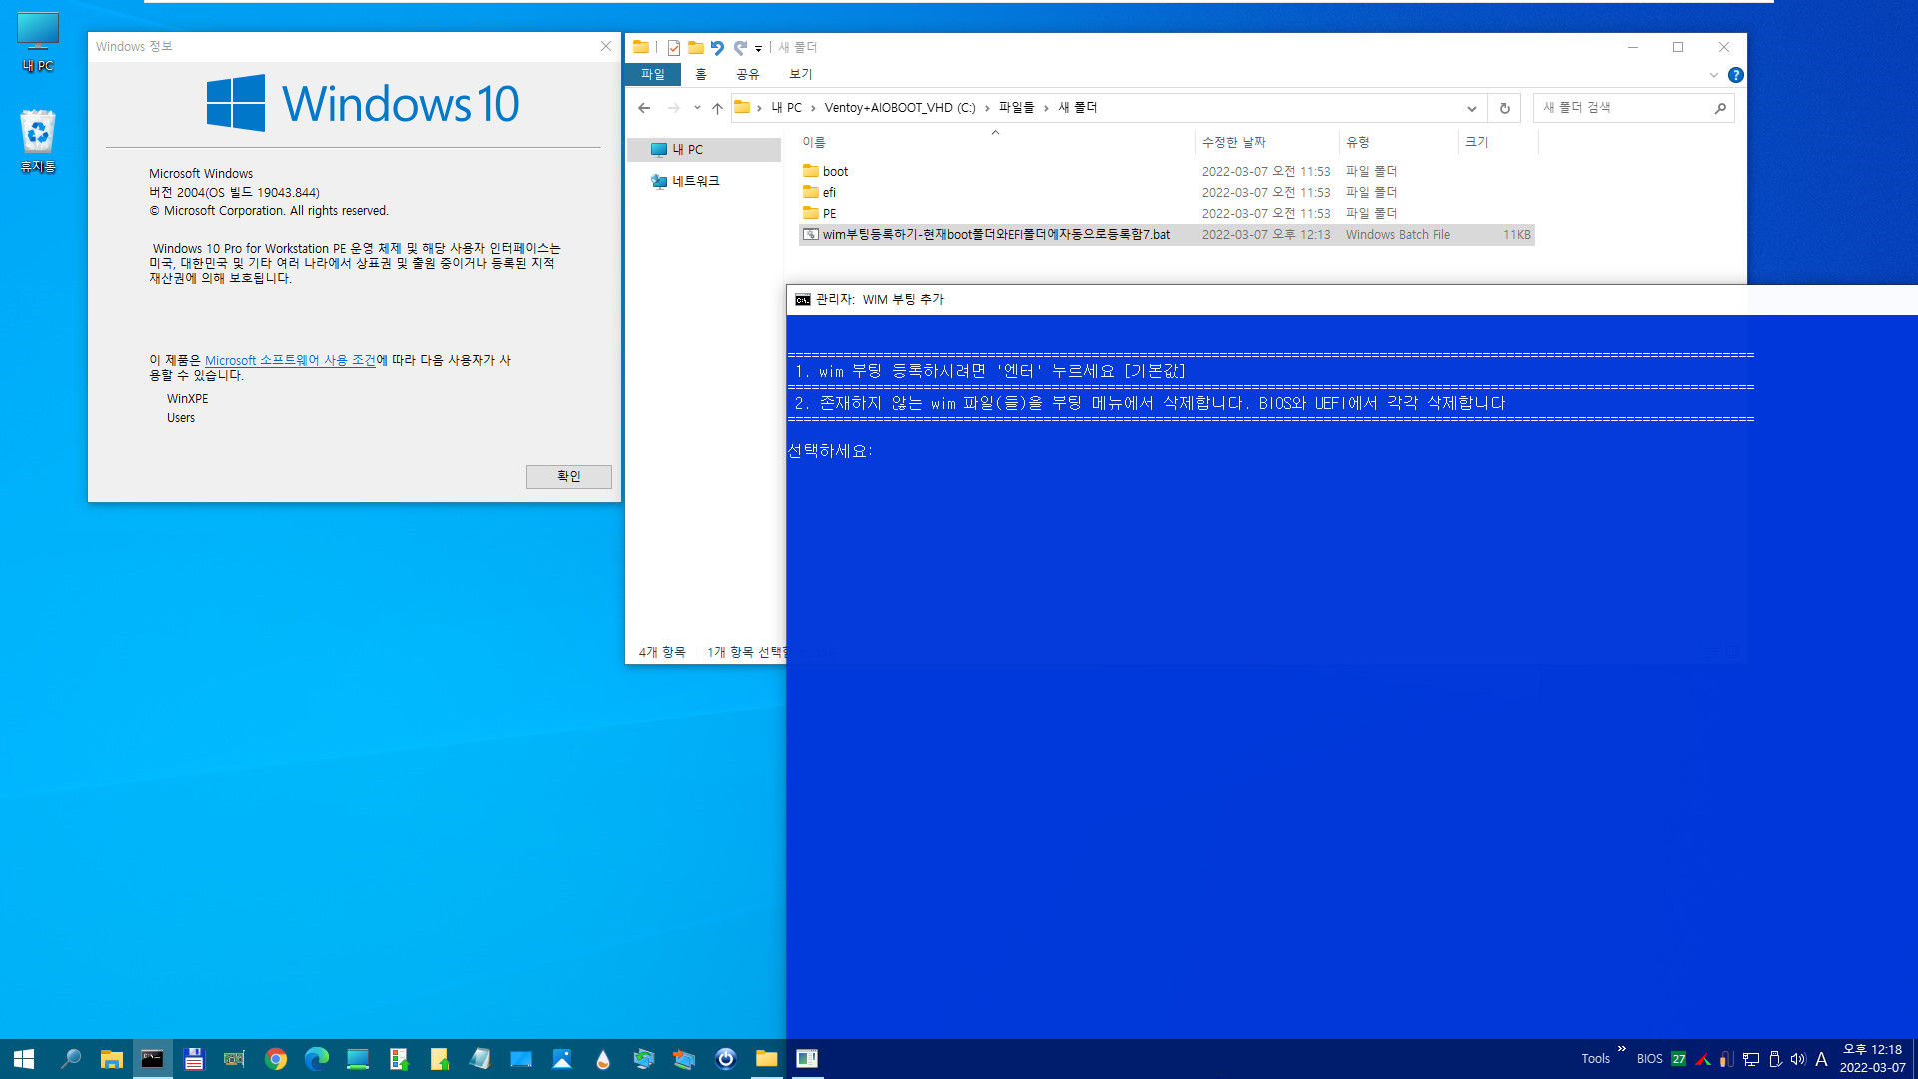
Task: Click the USB safely remove tray icon
Action: 1775,1059
